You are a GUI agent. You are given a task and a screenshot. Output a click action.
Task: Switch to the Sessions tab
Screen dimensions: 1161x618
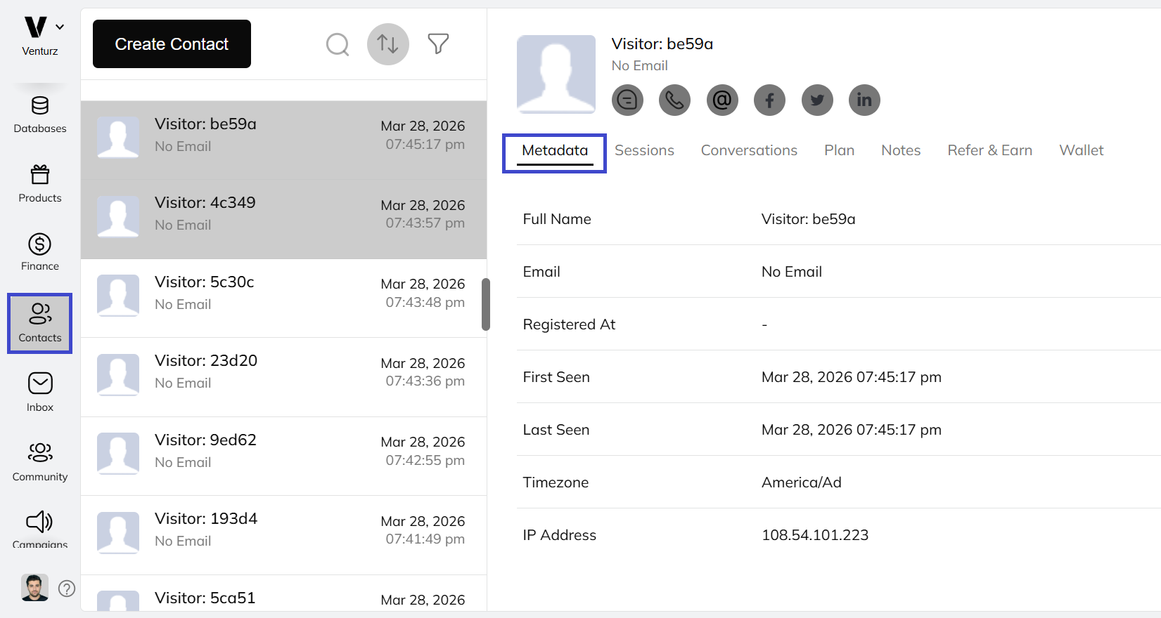point(644,150)
